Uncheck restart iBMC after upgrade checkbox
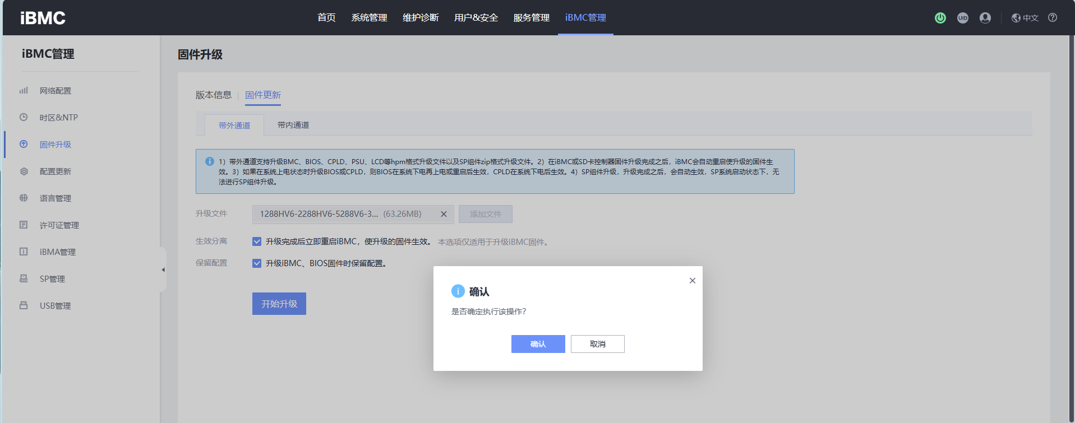The height and width of the screenshot is (423, 1075). pos(257,241)
